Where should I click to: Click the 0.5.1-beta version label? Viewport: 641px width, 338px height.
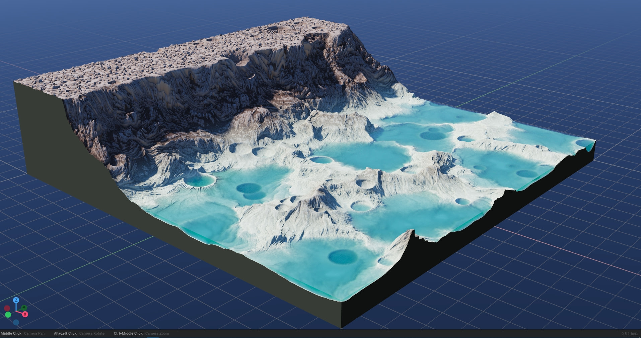point(630,334)
